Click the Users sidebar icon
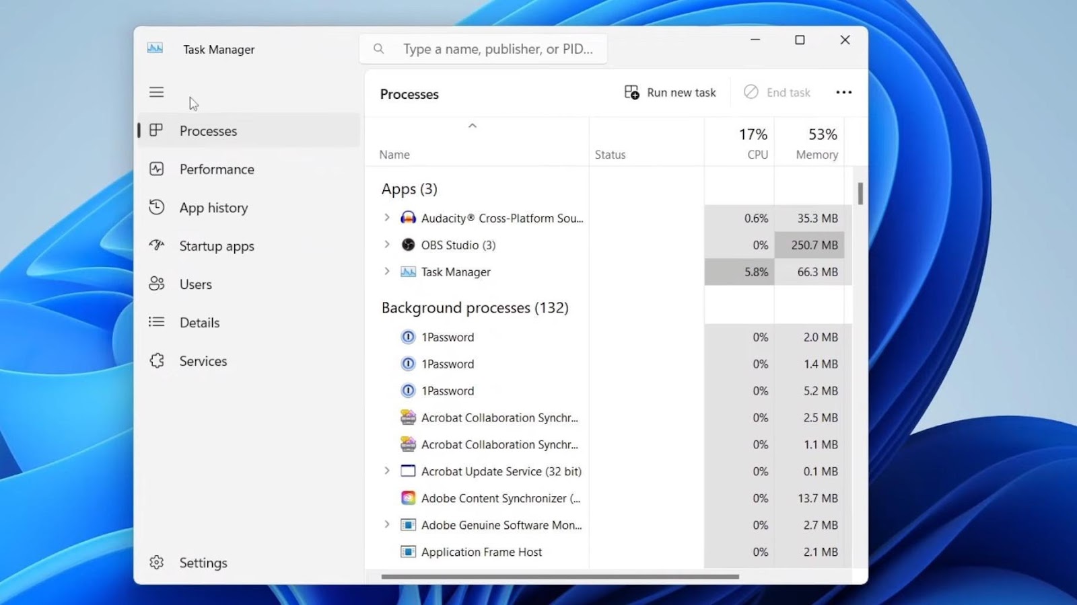 click(156, 284)
